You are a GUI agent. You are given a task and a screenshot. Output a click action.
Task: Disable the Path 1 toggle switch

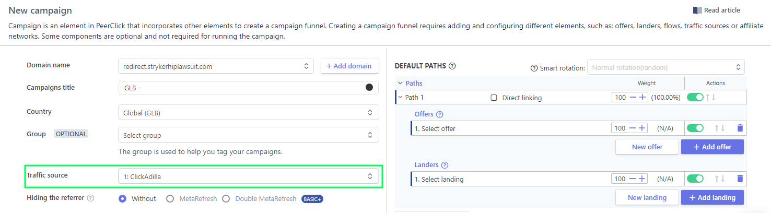pos(695,97)
